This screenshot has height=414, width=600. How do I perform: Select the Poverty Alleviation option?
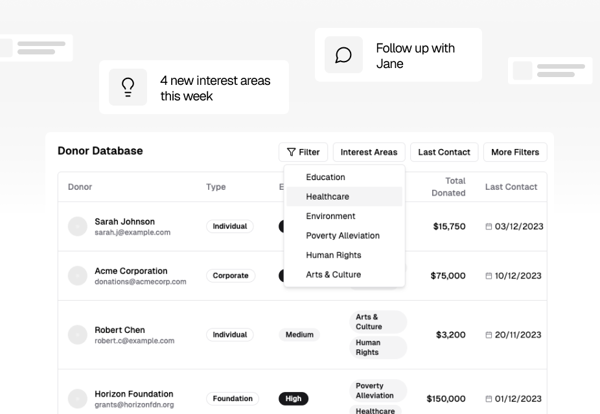(345, 236)
